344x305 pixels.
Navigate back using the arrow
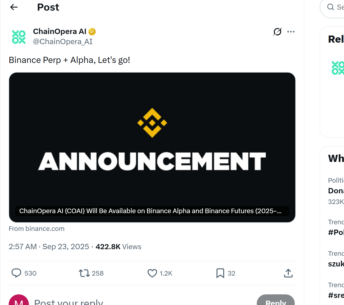pyautogui.click(x=14, y=7)
